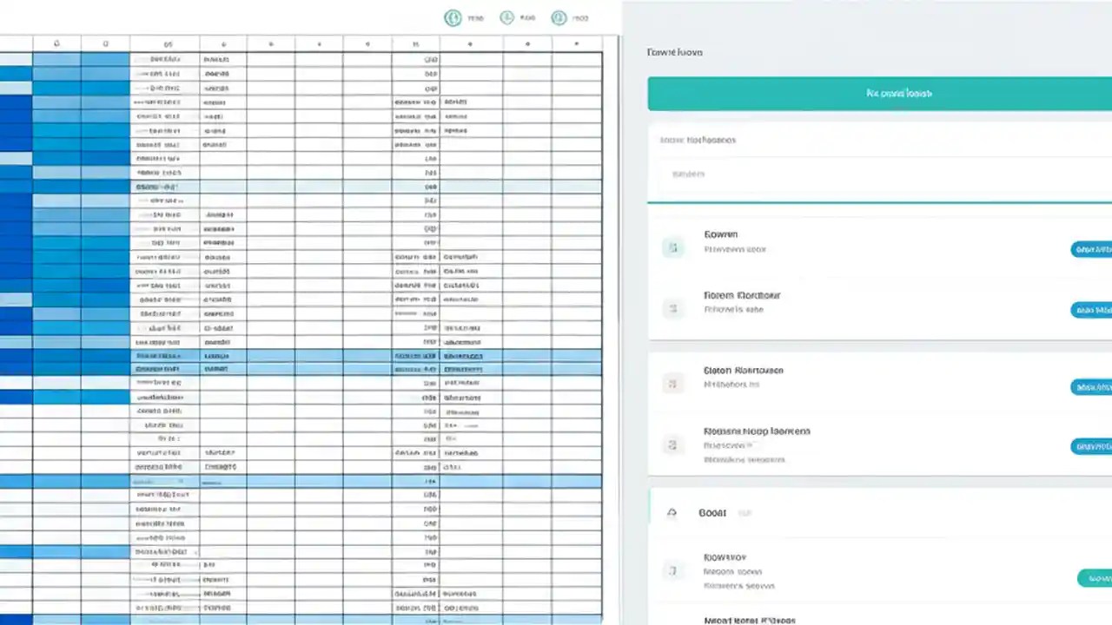Click the thumbnail icon on the bottom list row
The height and width of the screenshot is (625, 1112).
point(672,570)
